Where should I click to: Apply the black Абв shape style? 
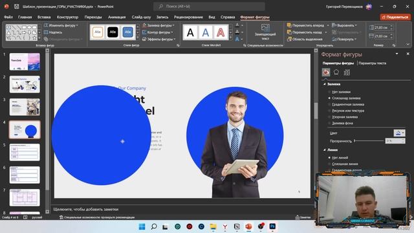[113, 32]
